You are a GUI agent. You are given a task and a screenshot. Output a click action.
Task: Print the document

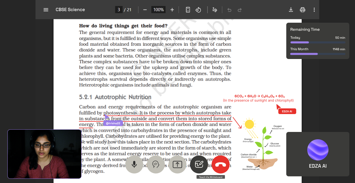302,10
